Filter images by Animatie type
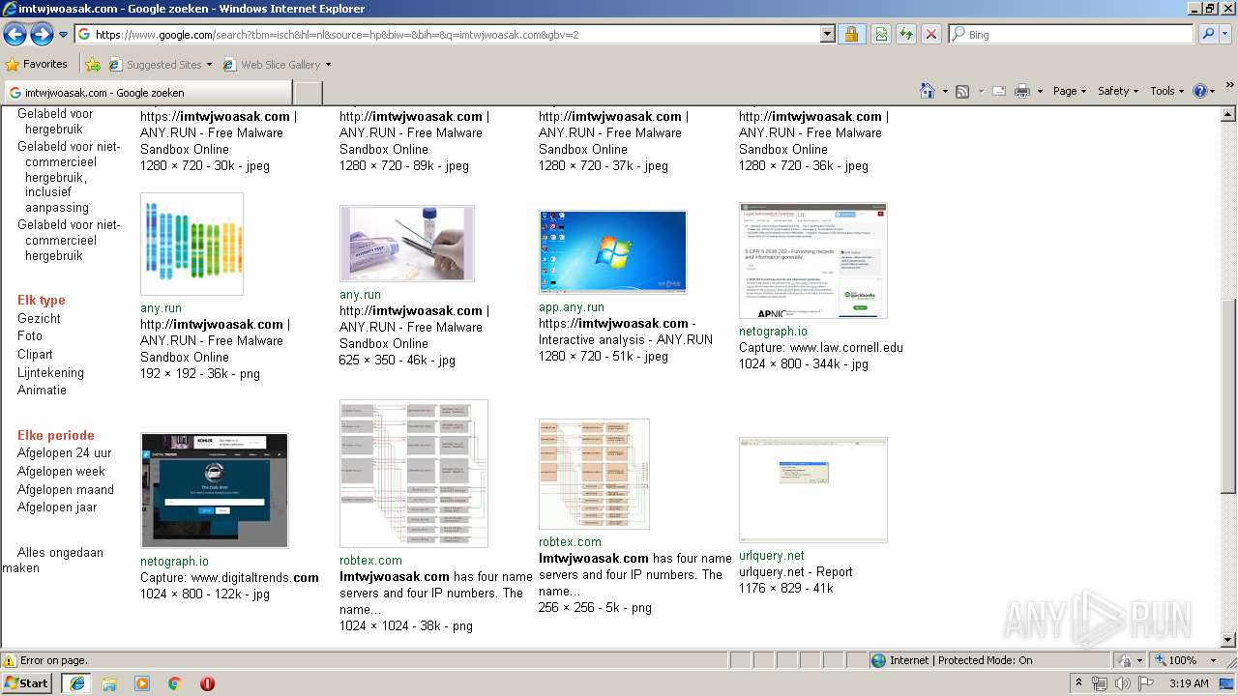Screen dimensions: 1238x696 coord(42,390)
